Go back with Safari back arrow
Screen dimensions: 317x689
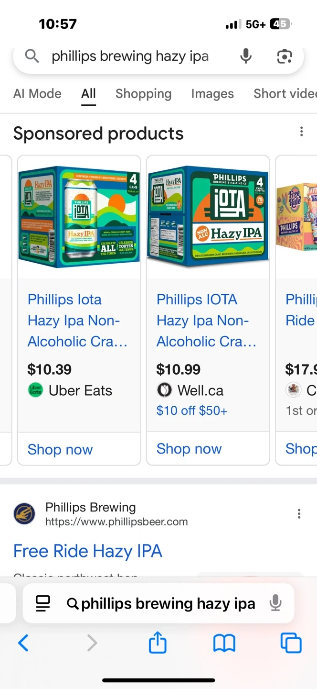(x=23, y=643)
